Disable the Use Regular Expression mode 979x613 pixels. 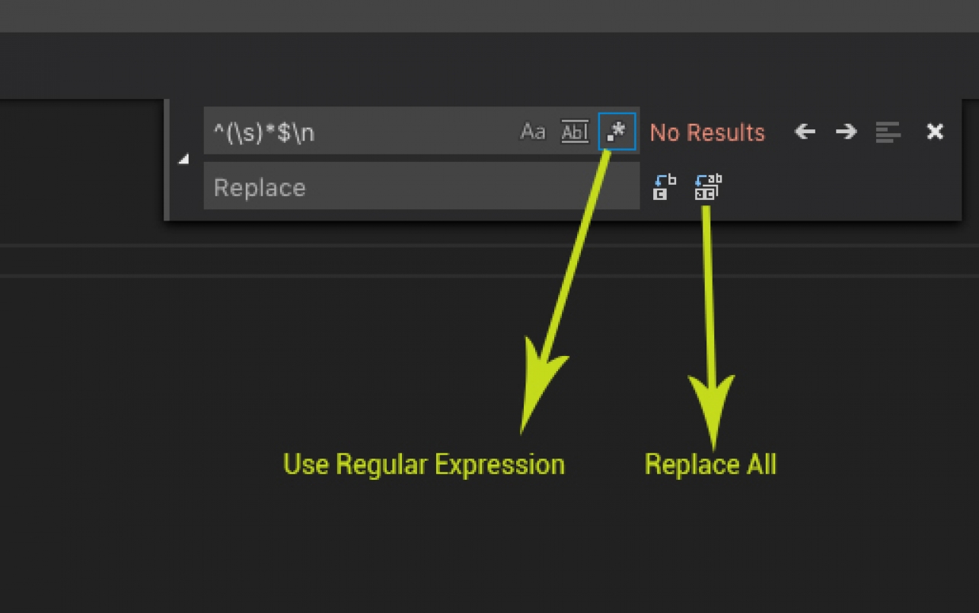tap(615, 132)
